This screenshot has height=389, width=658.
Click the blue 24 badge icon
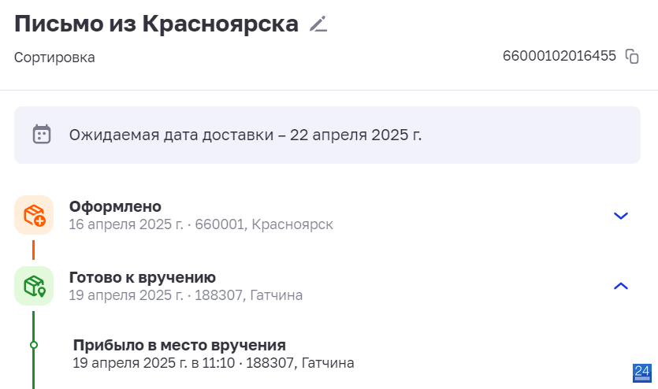tap(642, 372)
